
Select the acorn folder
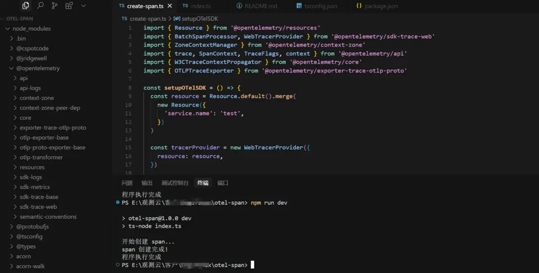click(23, 256)
